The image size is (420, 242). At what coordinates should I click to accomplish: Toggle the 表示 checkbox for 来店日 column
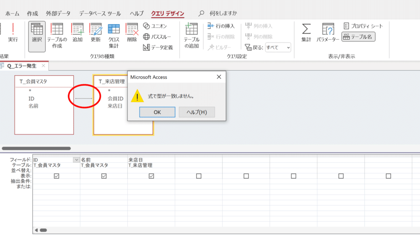pyautogui.click(x=151, y=176)
